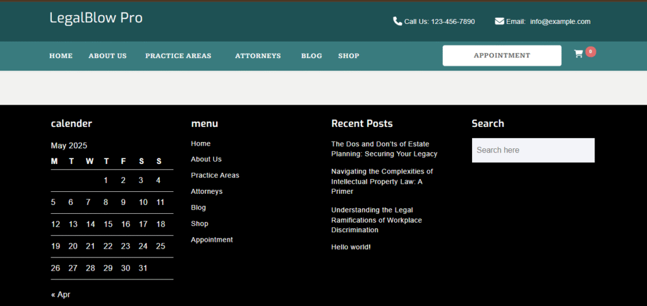Screen dimensions: 647x306
Task: Expand Practice Areas navigation dropdown
Action: 178,56
